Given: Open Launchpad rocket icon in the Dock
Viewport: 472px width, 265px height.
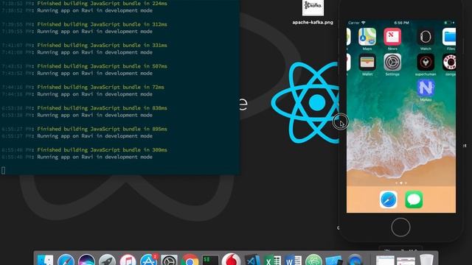Looking at the screenshot, I should (107, 260).
